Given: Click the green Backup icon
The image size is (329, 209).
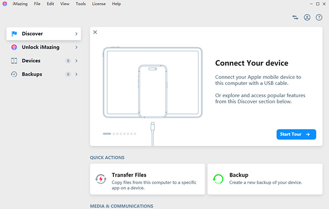Looking at the screenshot, I should 218,179.
